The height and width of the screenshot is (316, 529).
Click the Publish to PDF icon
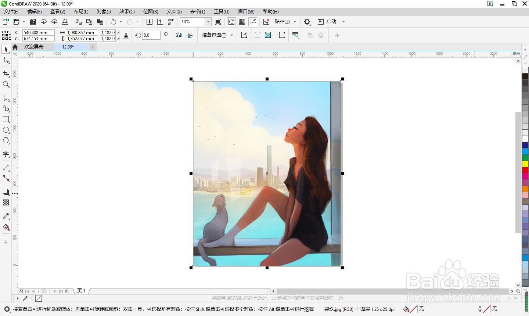click(171, 22)
